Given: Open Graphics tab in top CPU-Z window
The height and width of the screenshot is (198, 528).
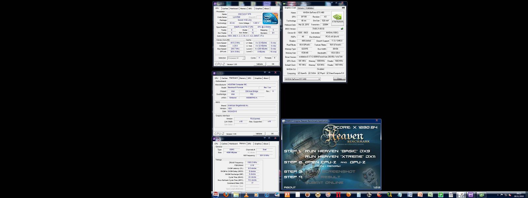Looking at the screenshot, I should pos(259,9).
